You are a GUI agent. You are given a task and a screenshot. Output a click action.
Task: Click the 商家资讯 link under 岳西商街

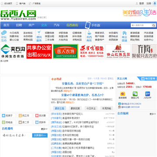[x=99, y=33]
